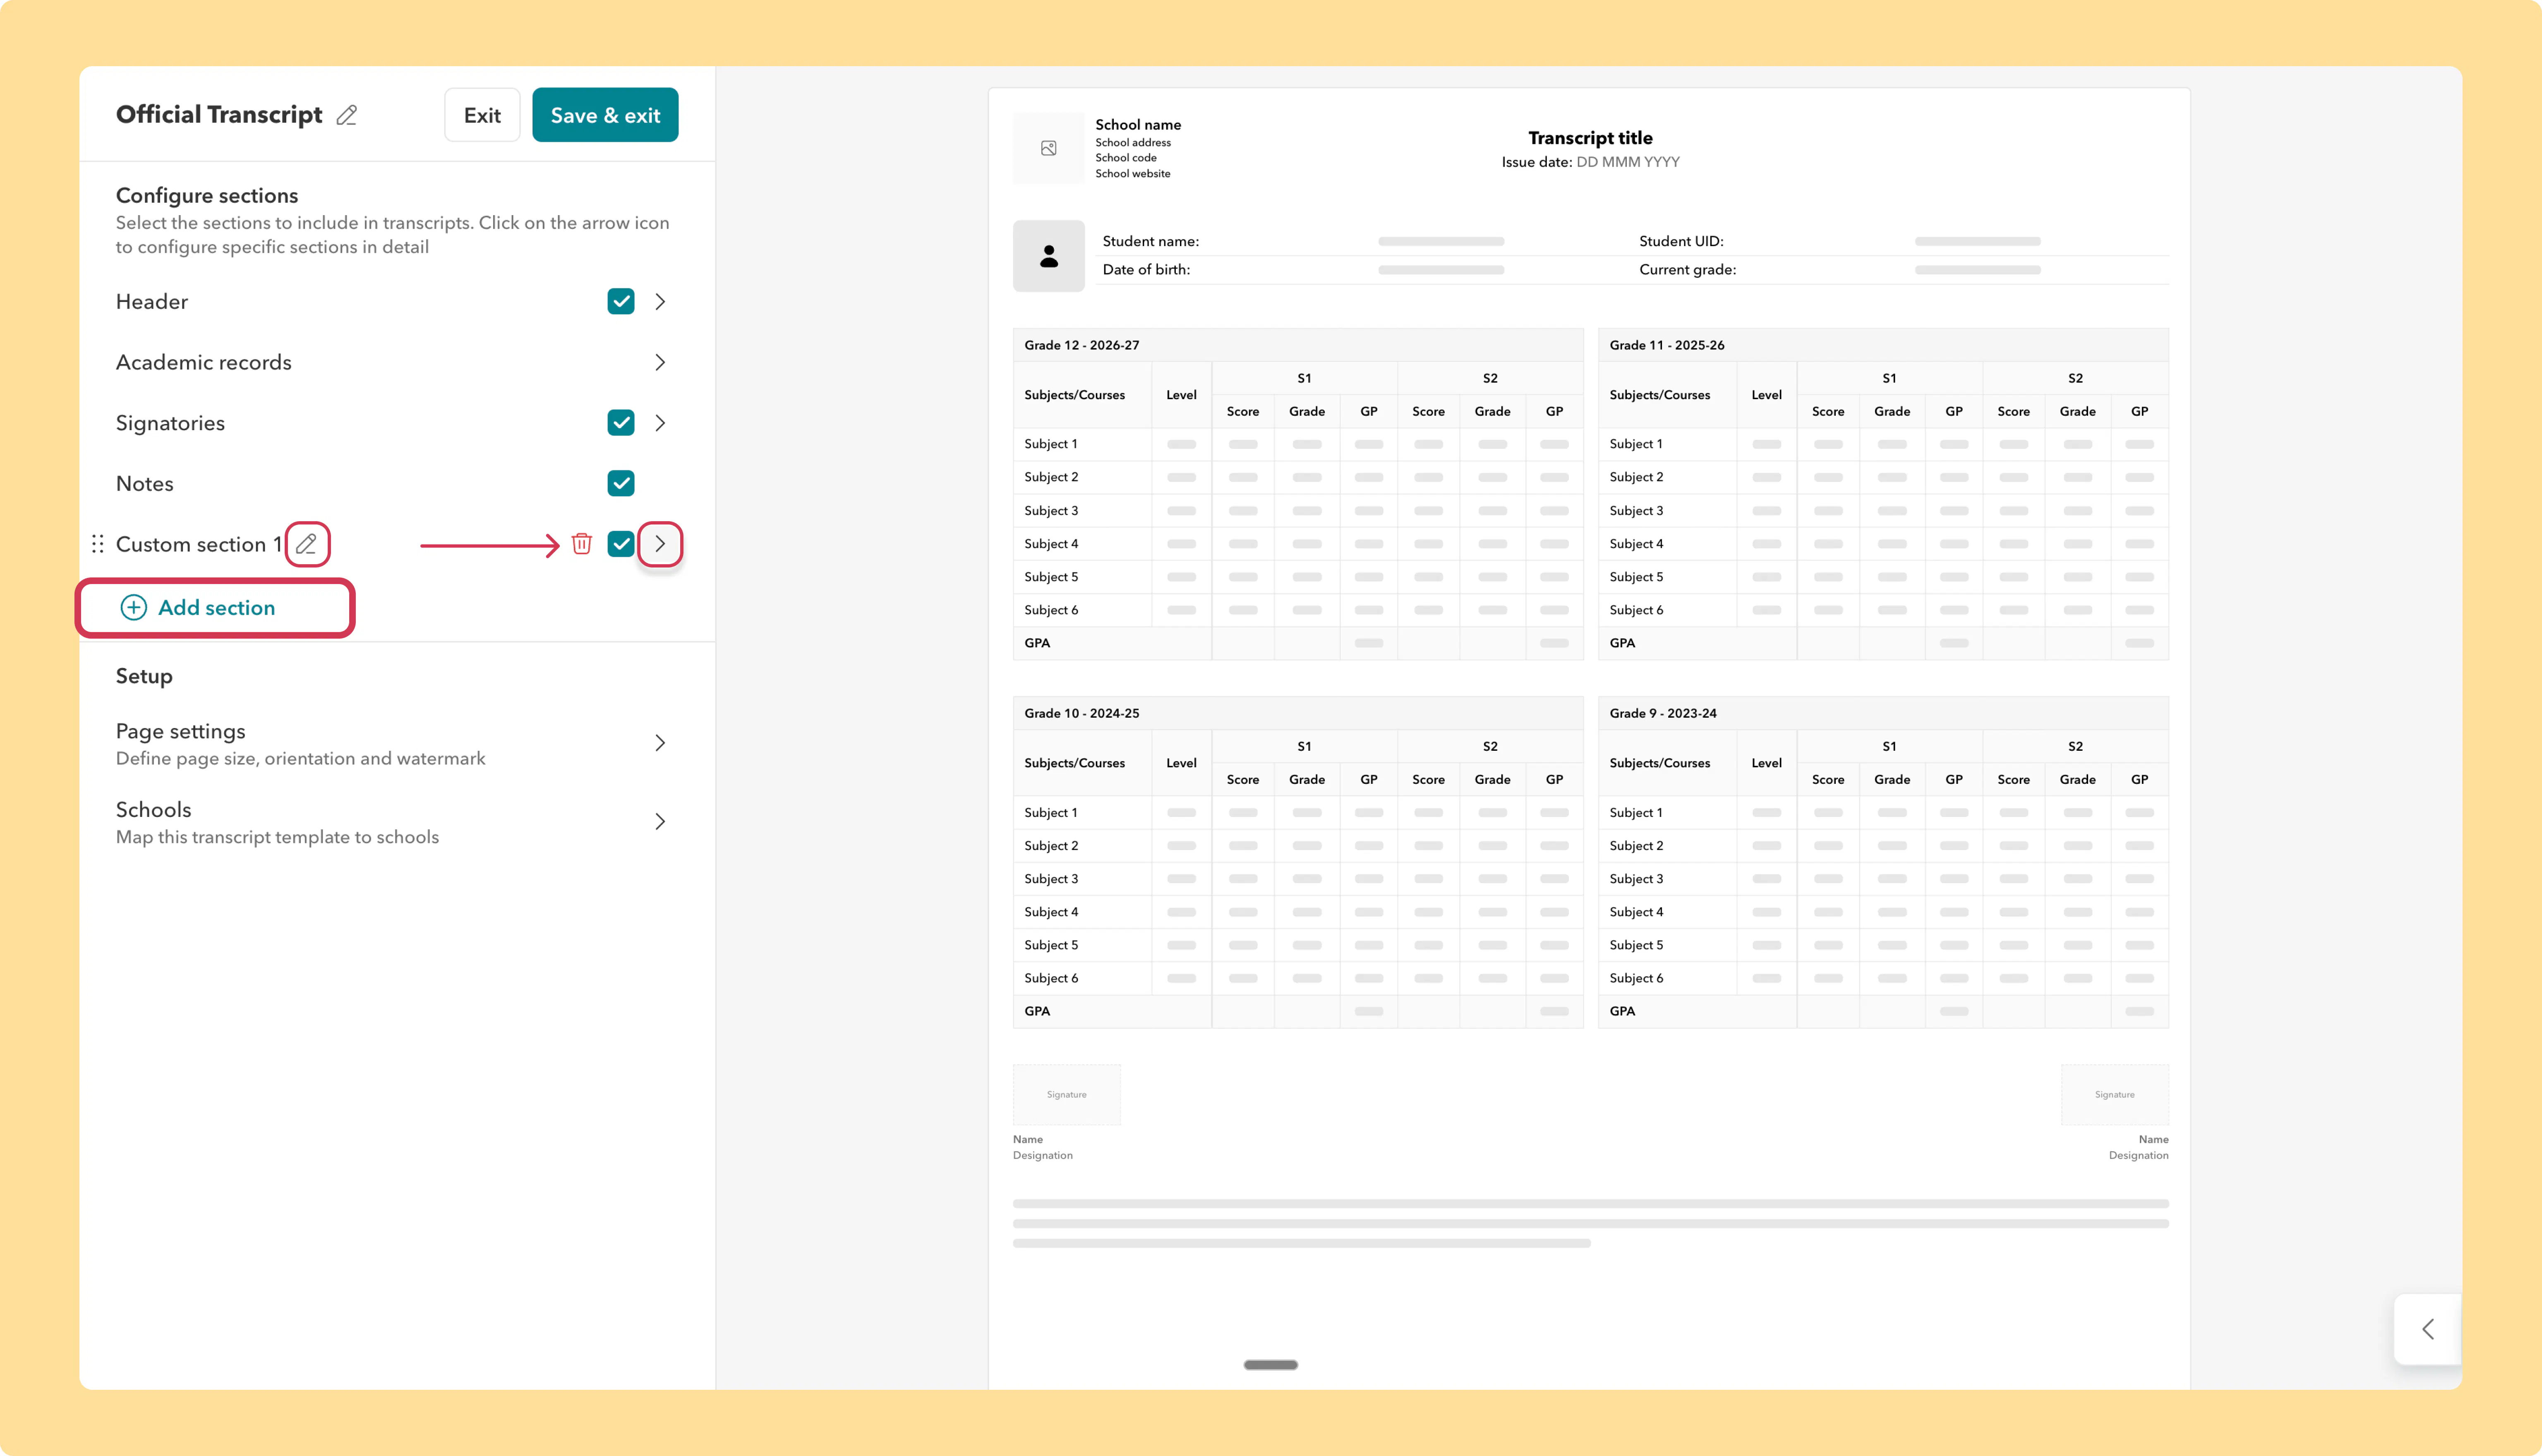Click the "Issue date:" line
Screen dimensions: 2542x1456
click(1590, 162)
